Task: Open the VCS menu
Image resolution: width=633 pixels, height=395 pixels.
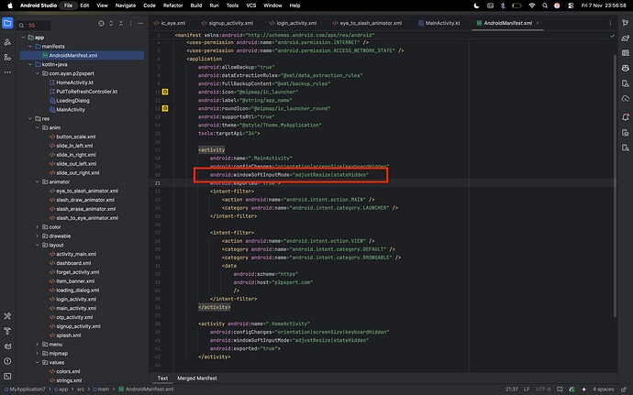Action: click(251, 5)
